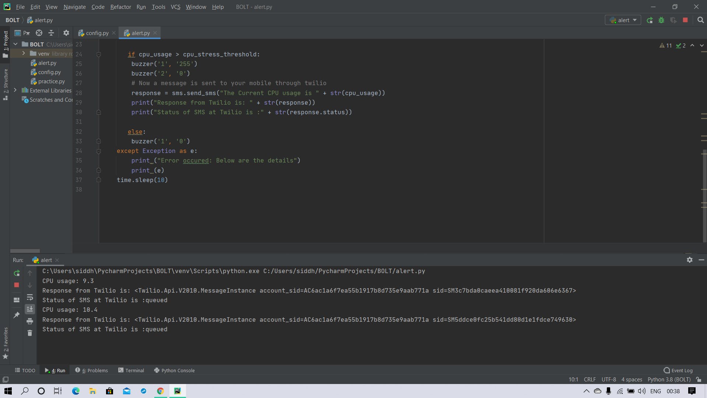707x398 pixels.
Task: Close the alert Run tab
Action: (57, 260)
